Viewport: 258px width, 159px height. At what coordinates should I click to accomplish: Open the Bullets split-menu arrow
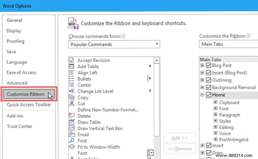point(150,78)
